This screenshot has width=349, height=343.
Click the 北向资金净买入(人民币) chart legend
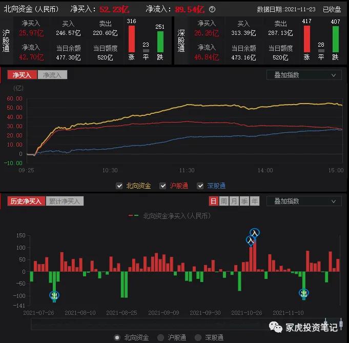170,216
